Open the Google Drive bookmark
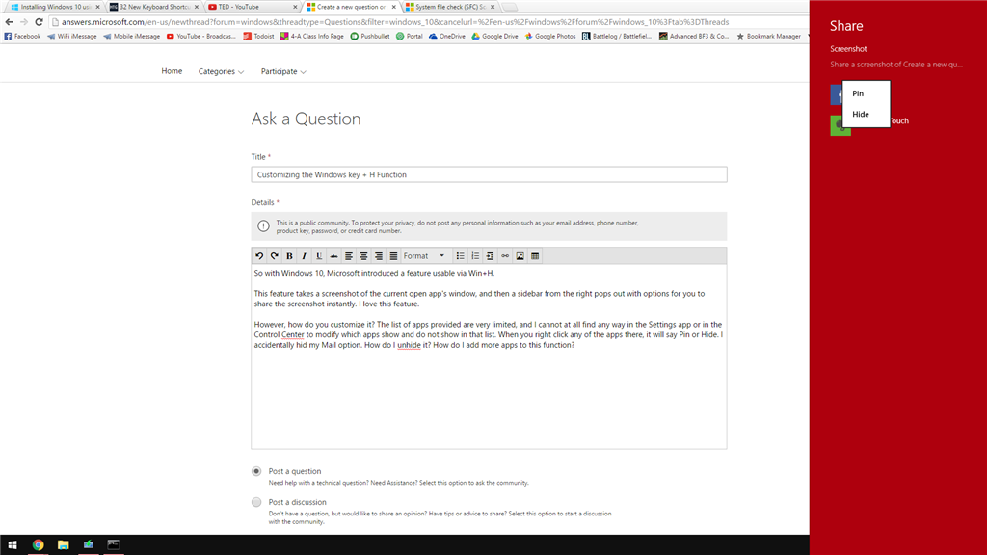Viewport: 987px width, 555px height. pyautogui.click(x=494, y=37)
